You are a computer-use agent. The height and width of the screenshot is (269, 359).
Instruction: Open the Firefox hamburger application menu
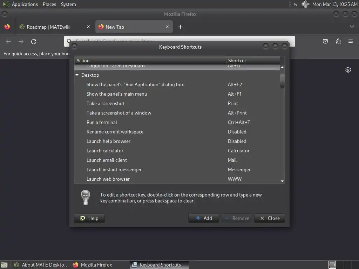(x=351, y=41)
